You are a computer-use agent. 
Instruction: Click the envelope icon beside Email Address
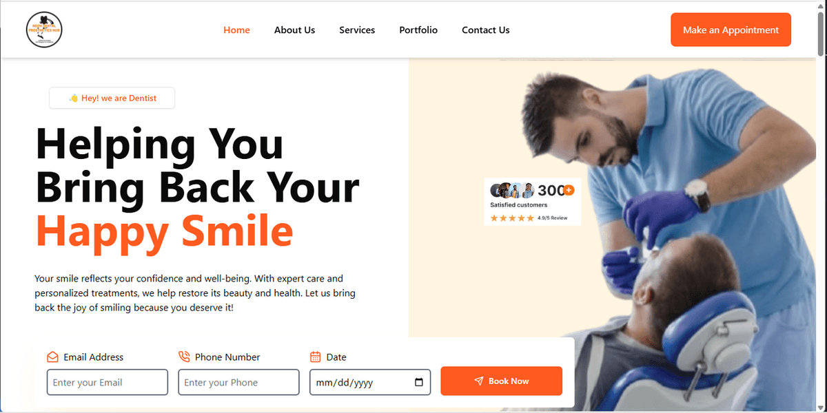pyautogui.click(x=52, y=357)
